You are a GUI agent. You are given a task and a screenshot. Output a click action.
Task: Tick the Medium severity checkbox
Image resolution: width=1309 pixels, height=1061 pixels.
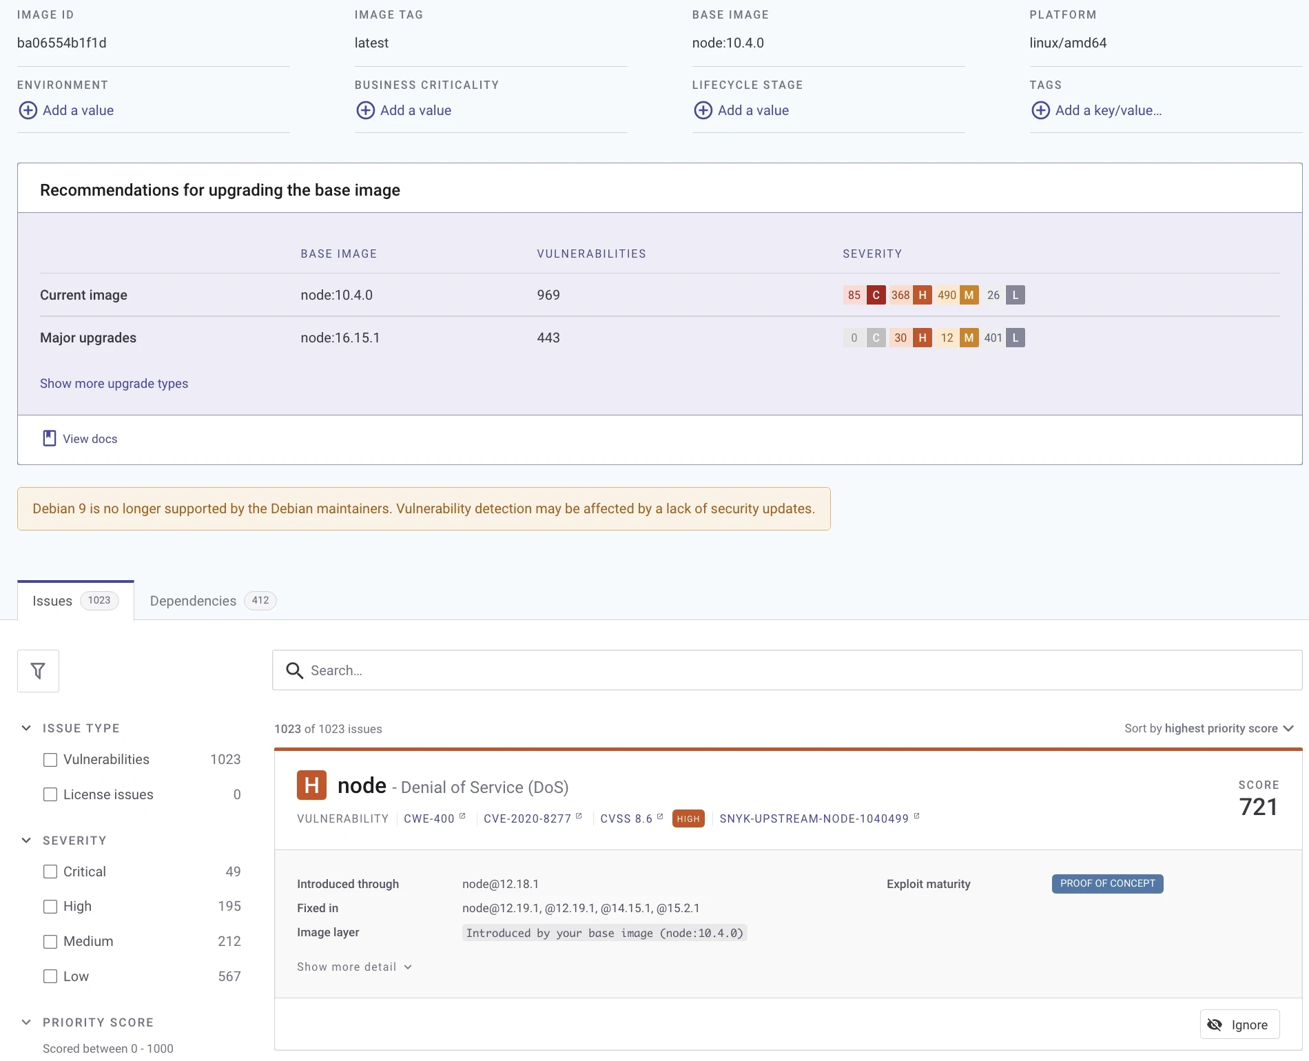50,941
